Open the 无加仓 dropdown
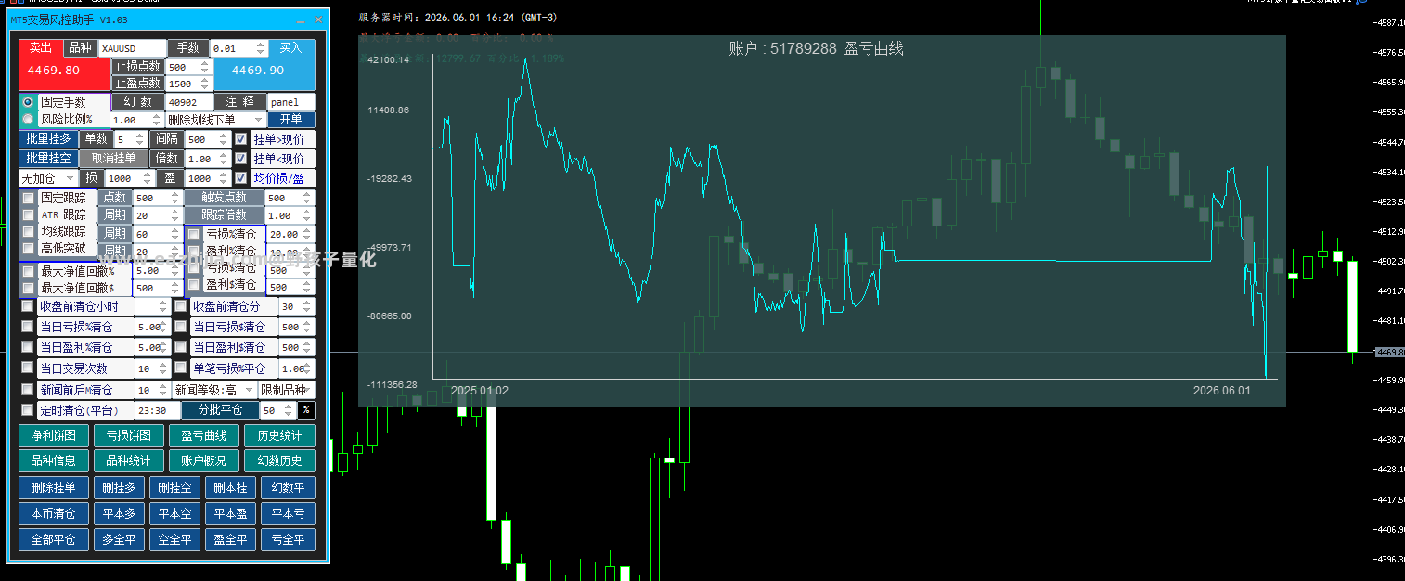Viewport: 1405px width, 581px height. (48, 178)
